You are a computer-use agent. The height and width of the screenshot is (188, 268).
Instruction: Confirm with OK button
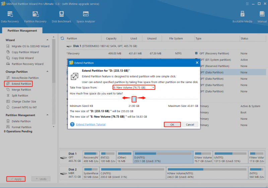click(172, 124)
